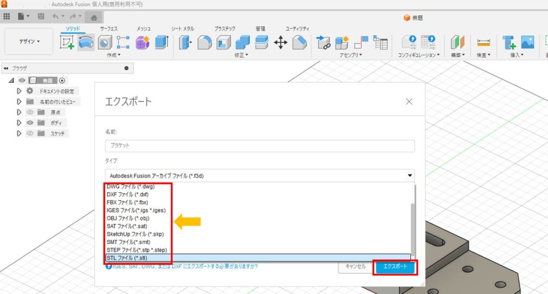
Task: Switch to the メッシュ tab
Action: coord(144,28)
